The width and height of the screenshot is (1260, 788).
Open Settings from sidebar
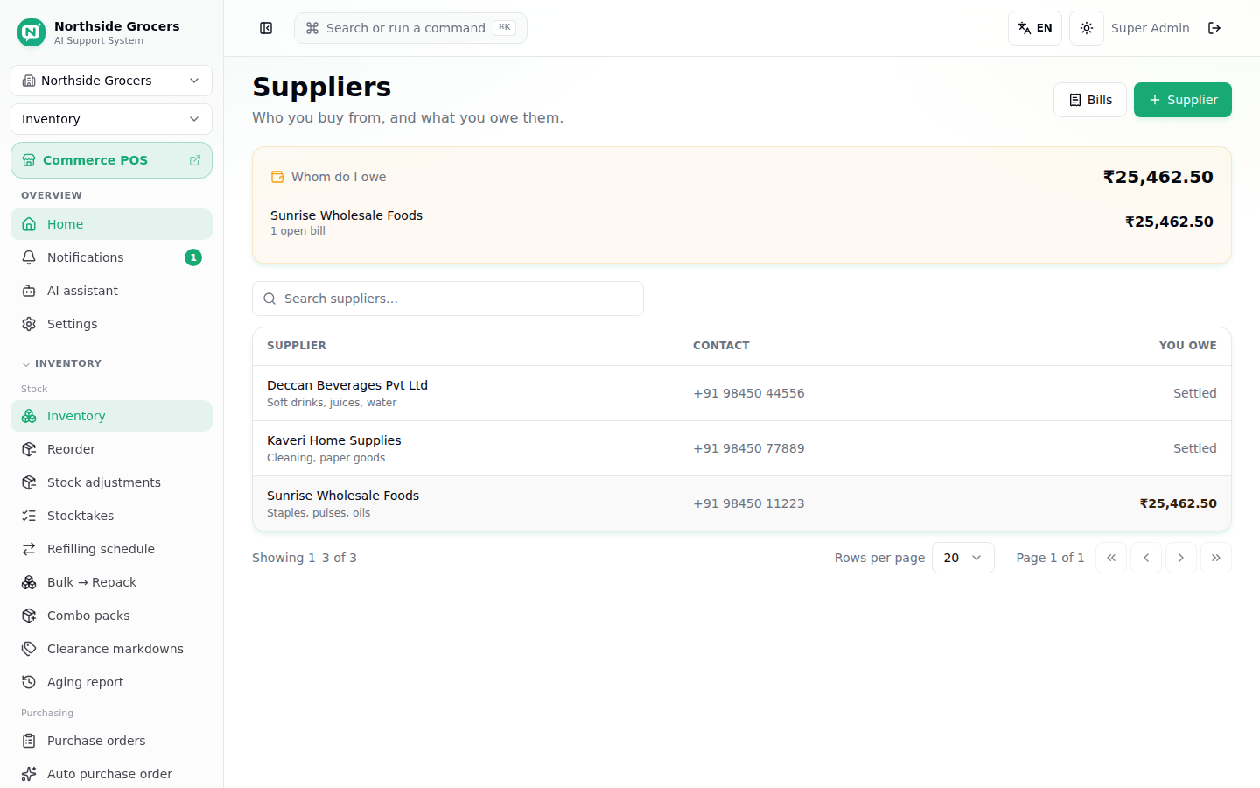[x=111, y=324]
